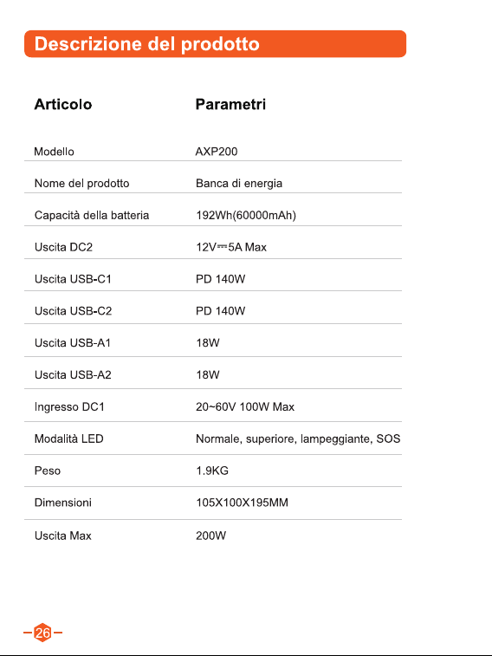This screenshot has width=492, height=656.
Task: Click the 1.9KG weight value
Action: coord(212,471)
